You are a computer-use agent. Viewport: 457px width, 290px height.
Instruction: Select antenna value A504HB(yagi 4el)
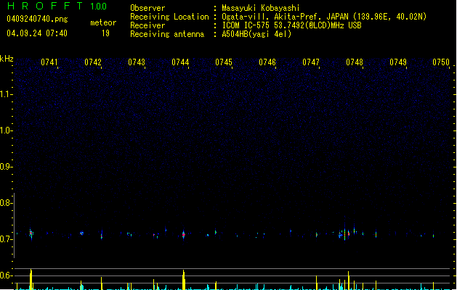tap(256, 34)
